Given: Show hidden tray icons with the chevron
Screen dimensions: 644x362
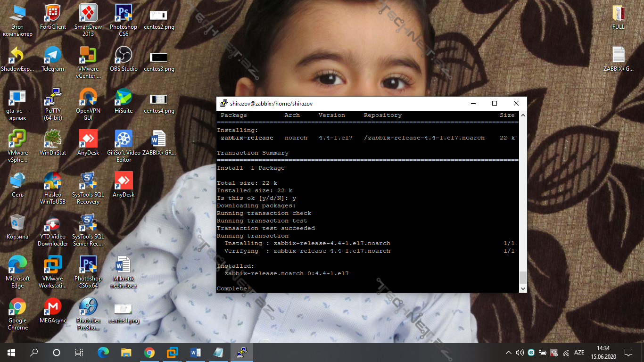Looking at the screenshot, I should pos(508,353).
